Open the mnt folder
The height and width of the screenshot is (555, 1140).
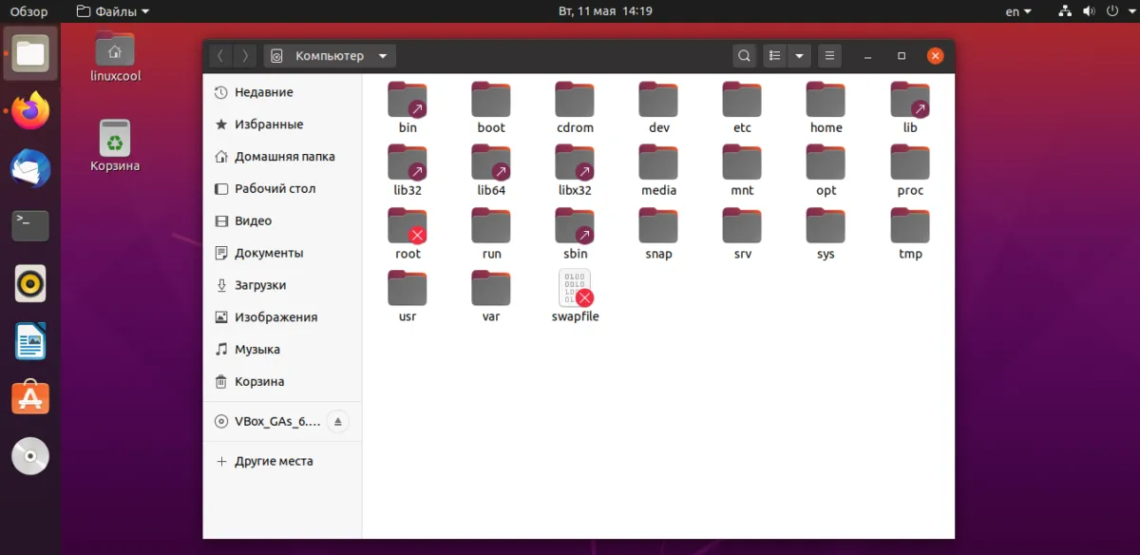point(742,170)
